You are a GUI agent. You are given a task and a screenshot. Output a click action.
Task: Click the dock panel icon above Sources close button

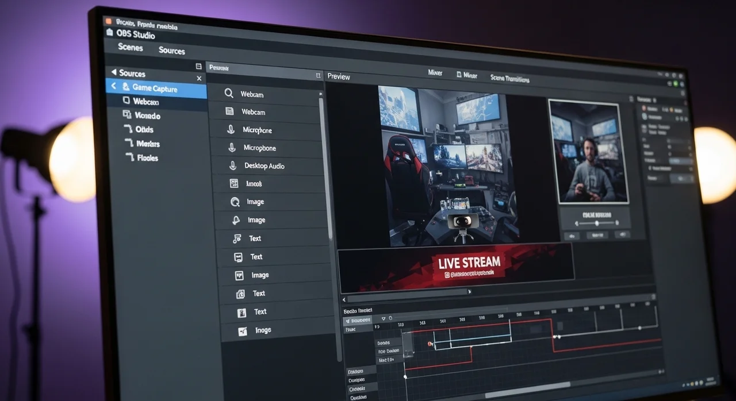(199, 67)
